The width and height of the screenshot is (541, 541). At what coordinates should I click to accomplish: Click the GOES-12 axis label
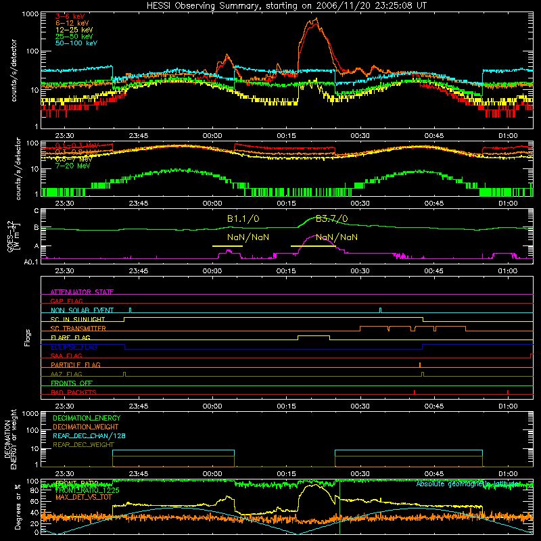pos(14,236)
